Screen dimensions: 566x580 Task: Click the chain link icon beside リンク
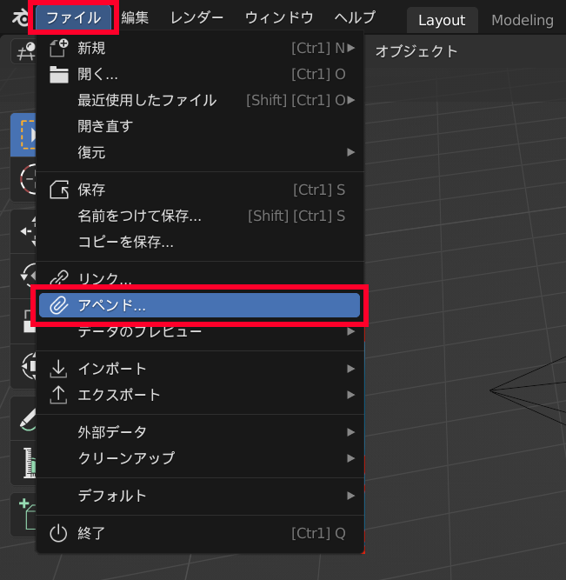pyautogui.click(x=59, y=278)
